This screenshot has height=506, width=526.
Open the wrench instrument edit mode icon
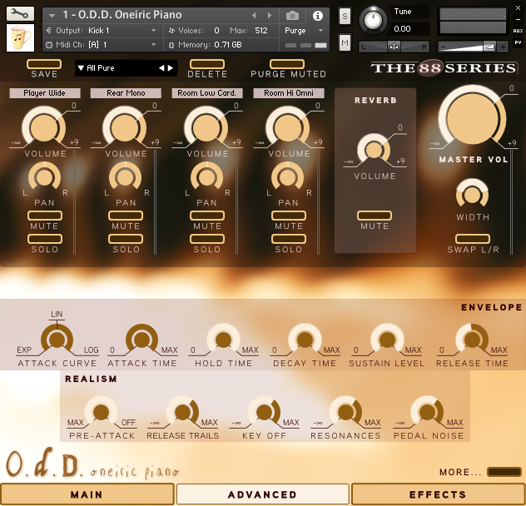click(20, 14)
